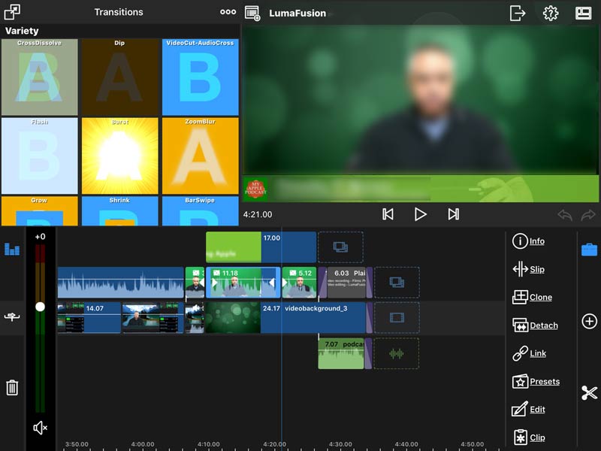This screenshot has height=451, width=601.
Task: Undo the last action
Action: tap(566, 215)
